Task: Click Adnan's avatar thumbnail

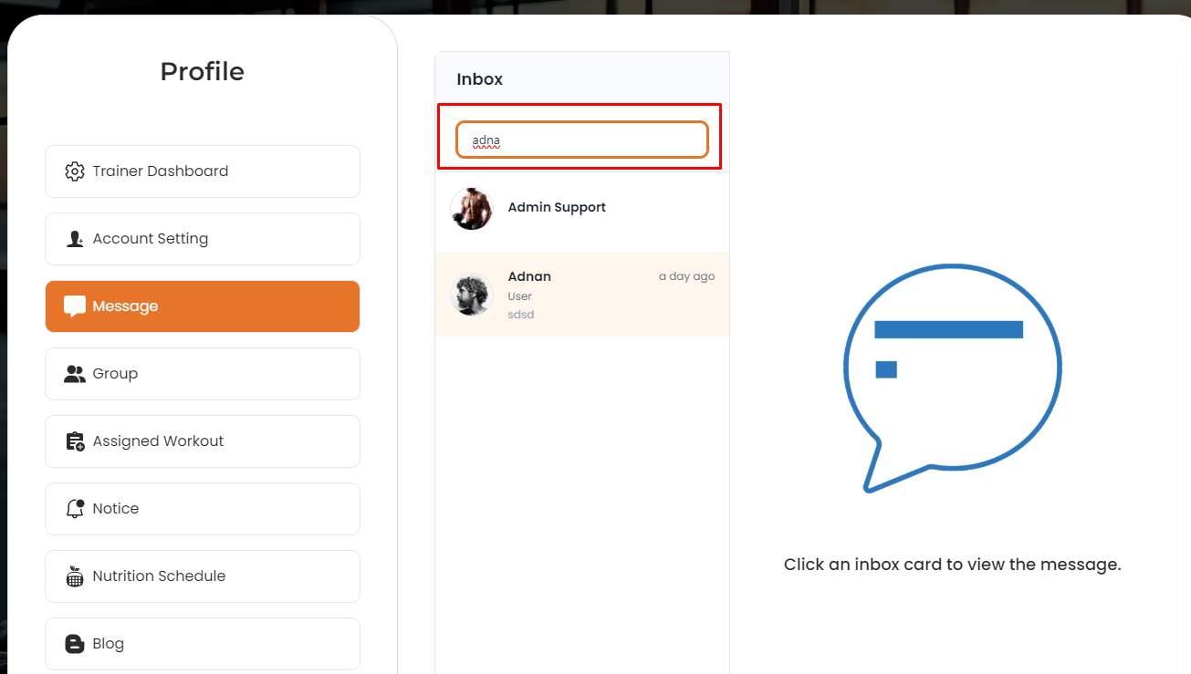Action: click(x=472, y=295)
